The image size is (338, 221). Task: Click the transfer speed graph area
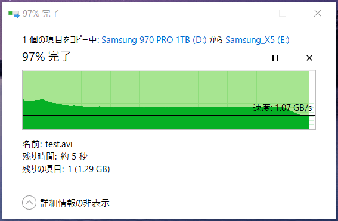169,99
